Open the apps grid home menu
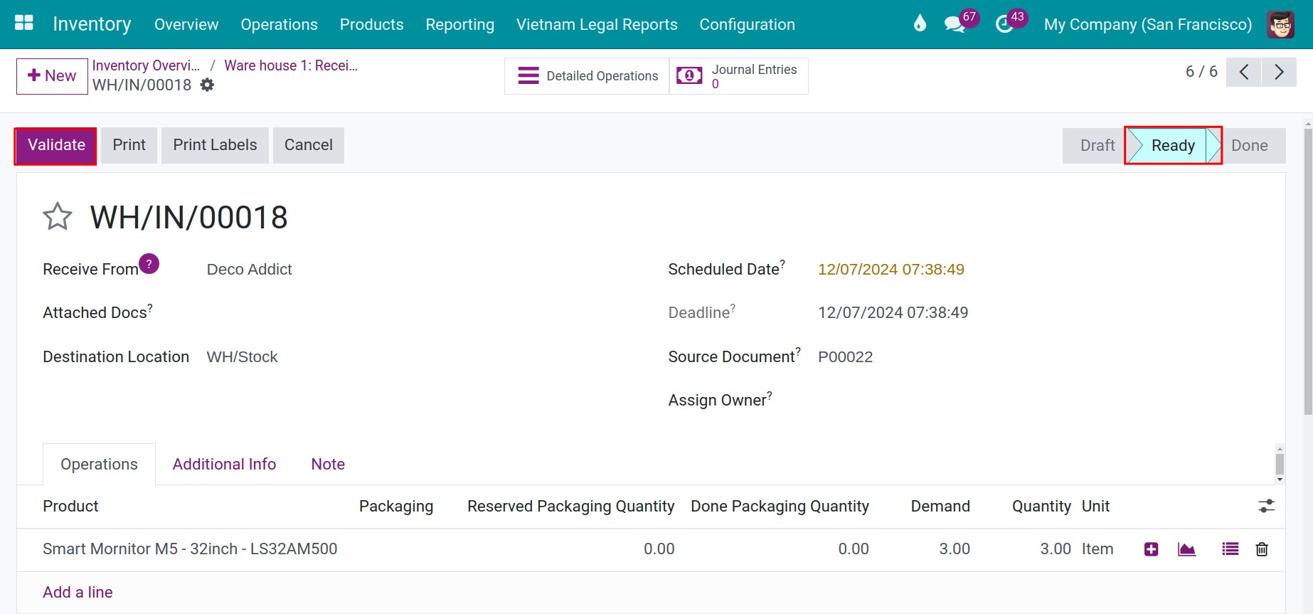Screen dimensions: 1313x614 coord(24,23)
